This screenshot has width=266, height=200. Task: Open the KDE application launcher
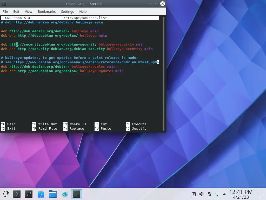6,194
